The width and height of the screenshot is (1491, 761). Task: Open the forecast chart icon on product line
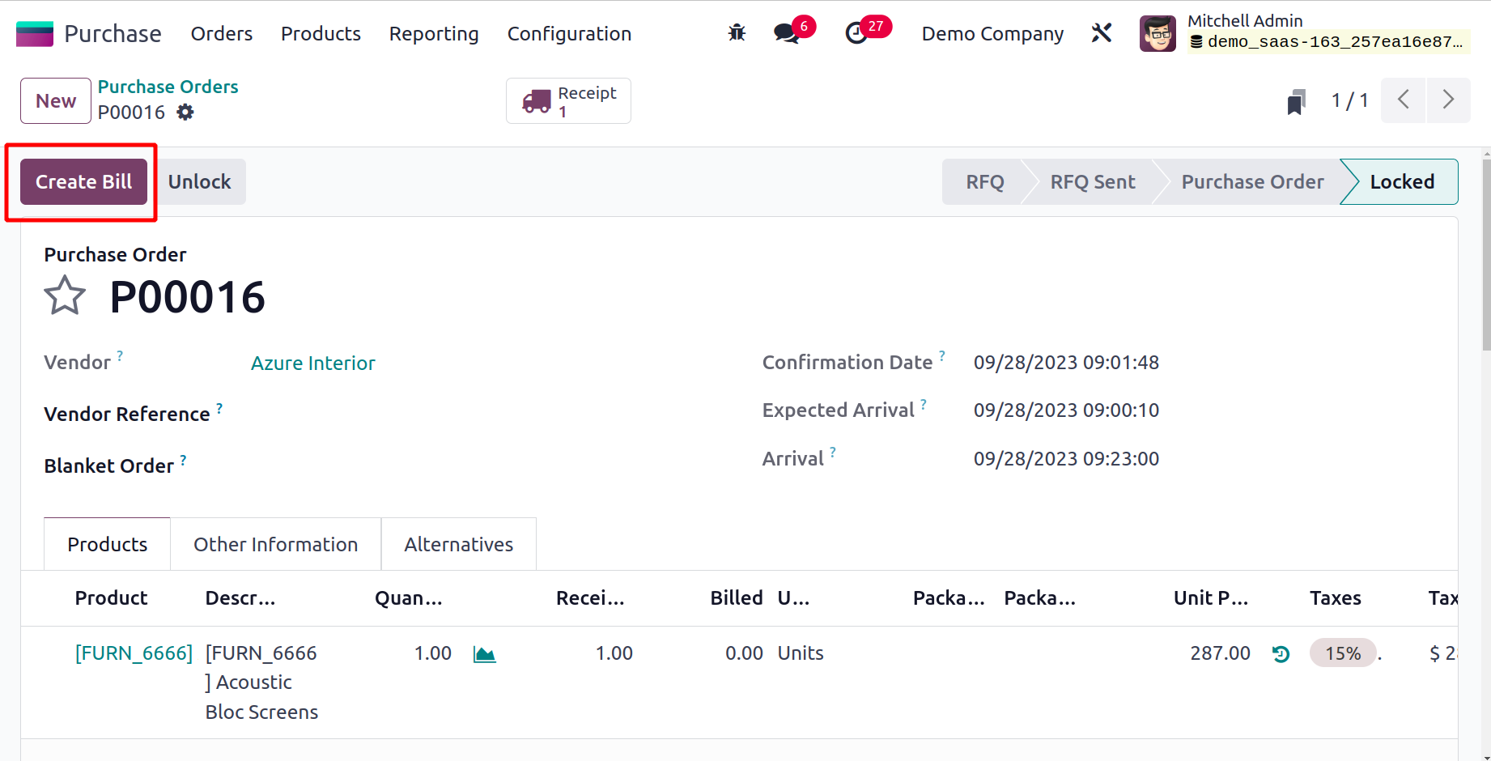[x=484, y=654]
